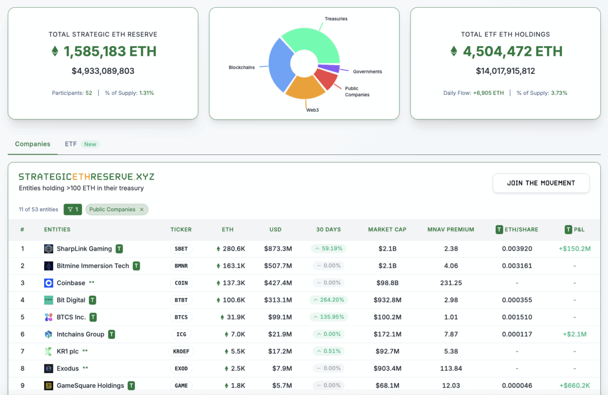Click the GAME ticker badge
This screenshot has height=395, width=608.
pos(181,385)
